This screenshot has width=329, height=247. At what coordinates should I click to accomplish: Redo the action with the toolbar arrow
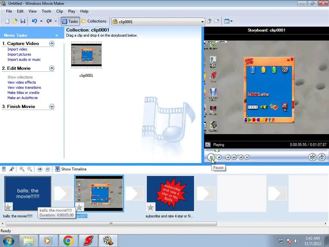coord(49,21)
